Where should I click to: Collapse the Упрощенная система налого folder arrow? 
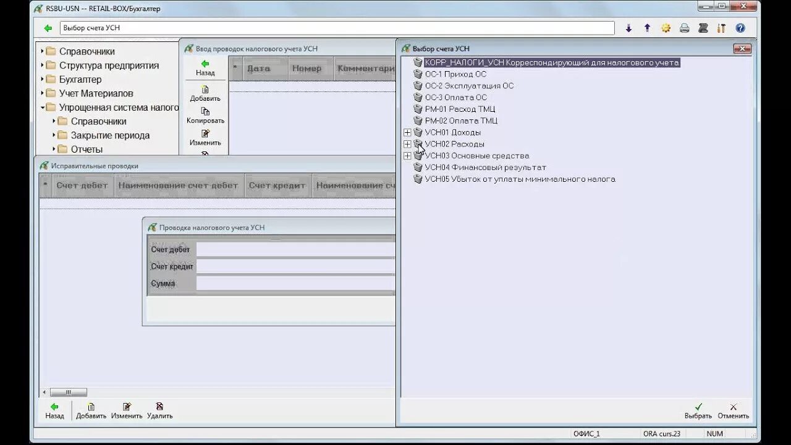tap(42, 108)
